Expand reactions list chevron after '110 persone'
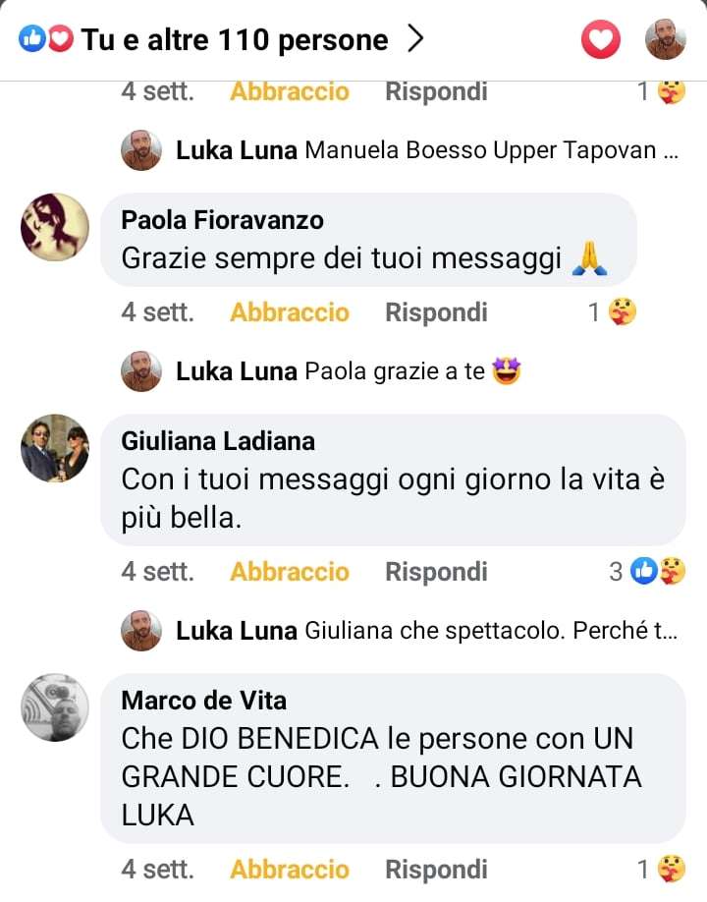 point(415,39)
